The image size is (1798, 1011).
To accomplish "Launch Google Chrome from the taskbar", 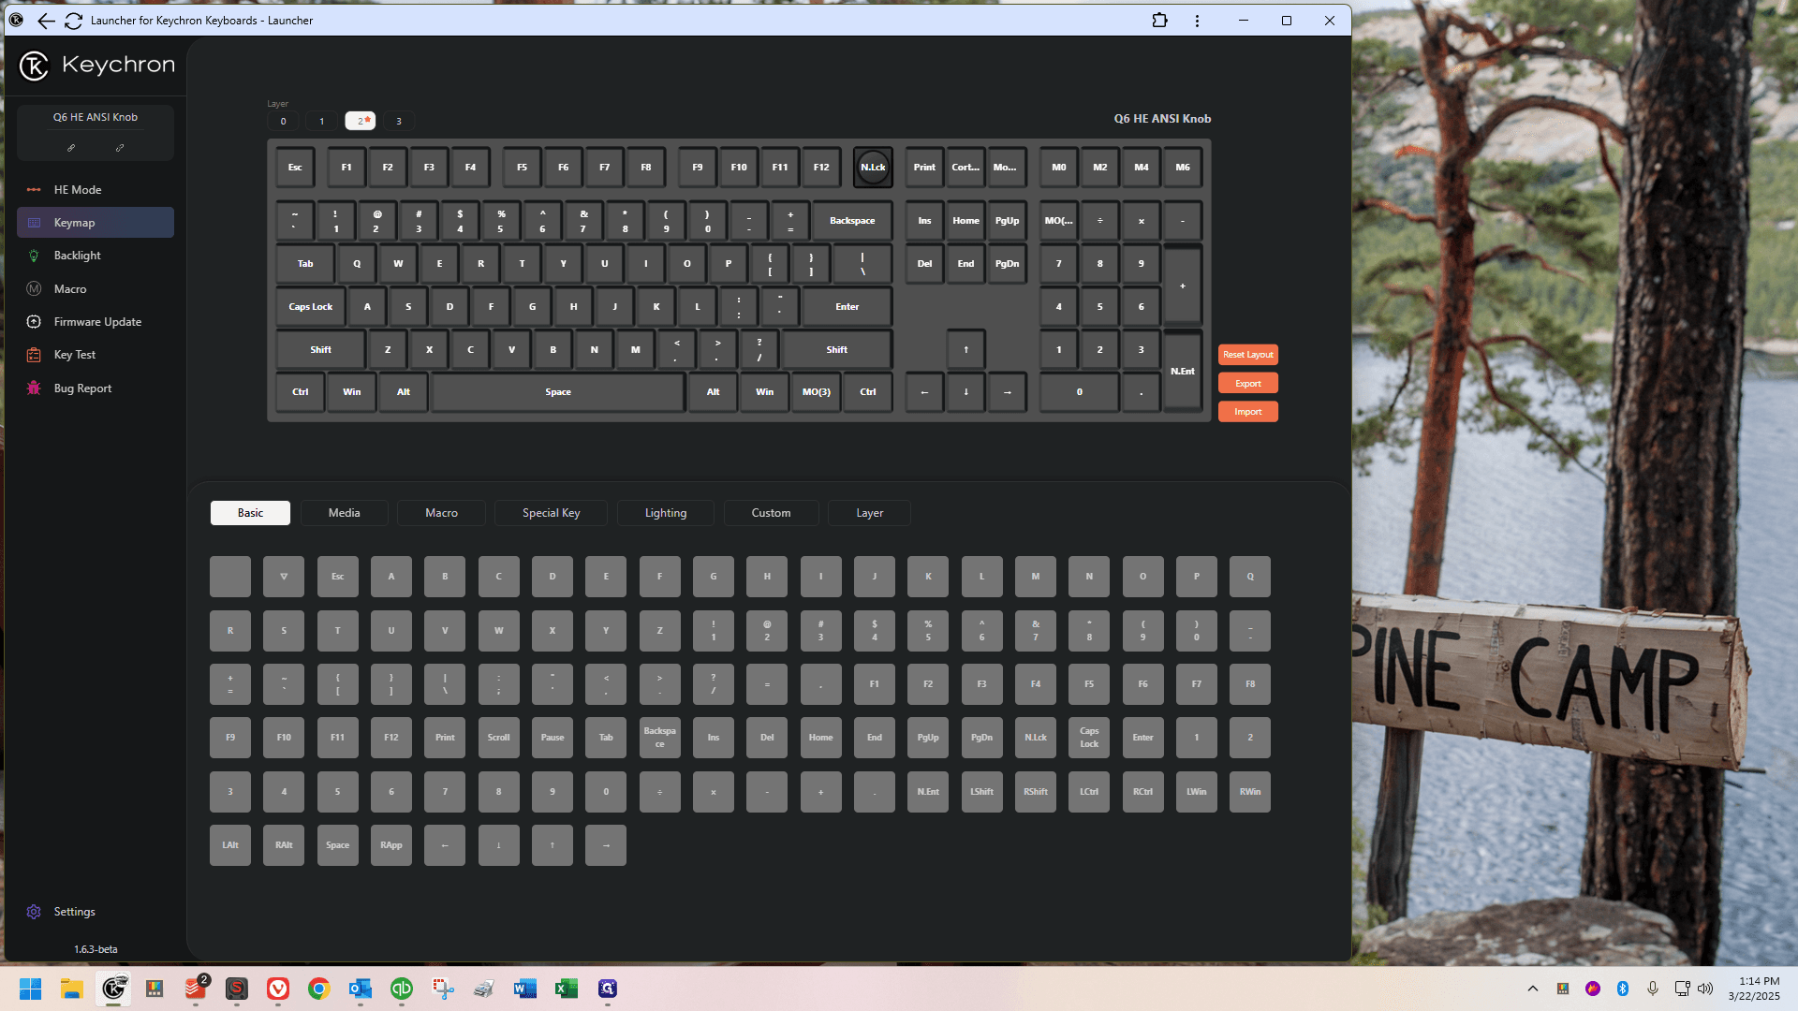I will pos(319,989).
